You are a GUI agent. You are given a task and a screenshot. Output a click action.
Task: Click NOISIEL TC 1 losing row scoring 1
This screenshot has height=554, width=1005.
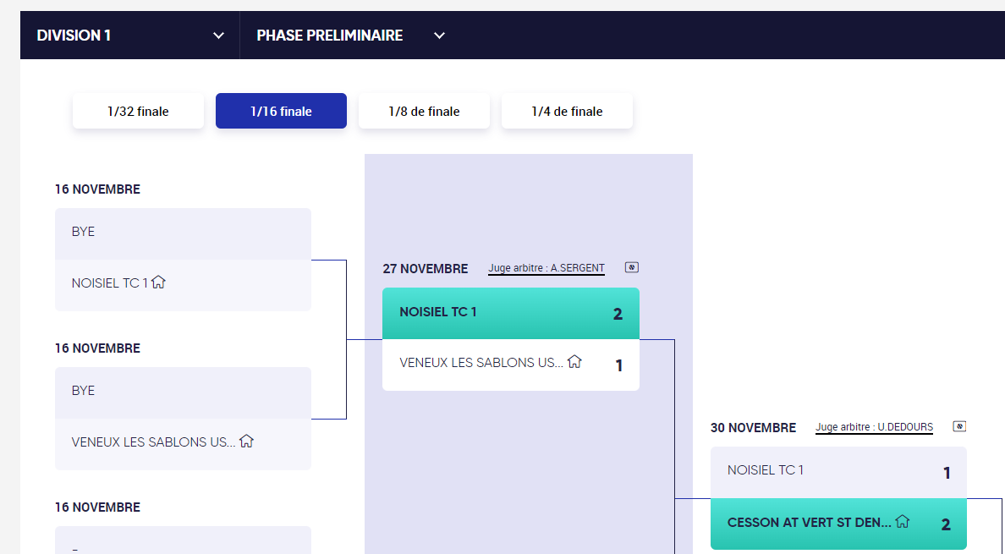click(838, 473)
